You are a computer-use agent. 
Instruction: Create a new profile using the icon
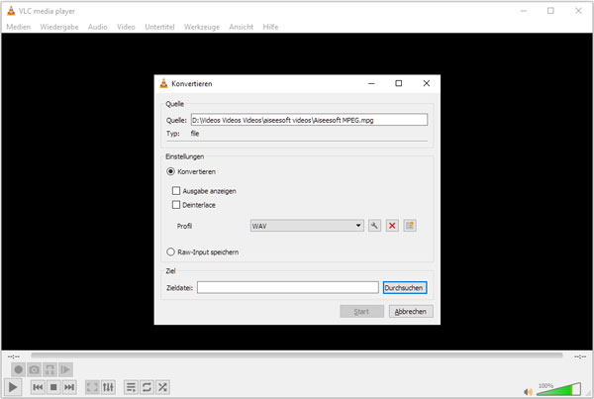coord(410,226)
